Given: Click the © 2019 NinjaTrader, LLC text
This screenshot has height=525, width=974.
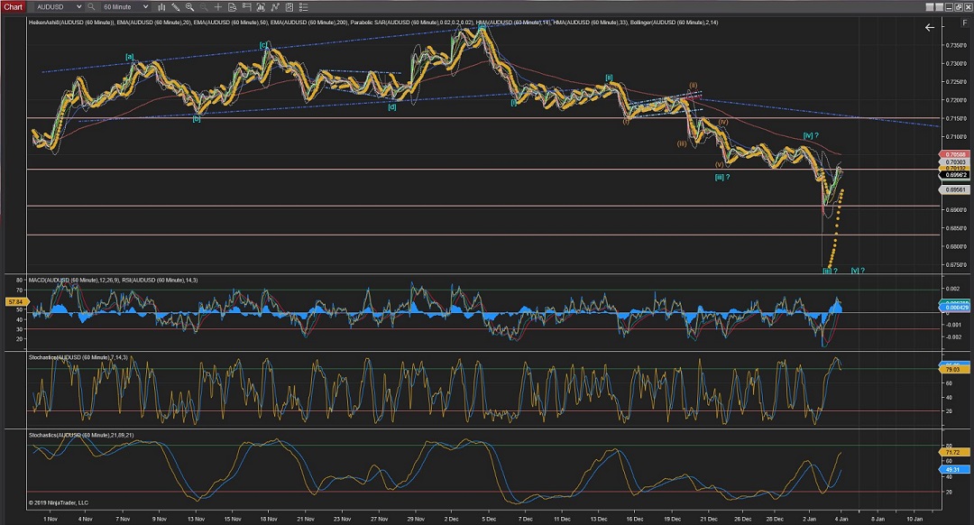Looking at the screenshot, I should [x=59, y=502].
